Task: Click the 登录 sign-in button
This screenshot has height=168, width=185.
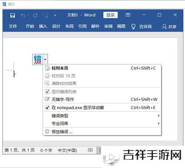Action: [110, 15]
